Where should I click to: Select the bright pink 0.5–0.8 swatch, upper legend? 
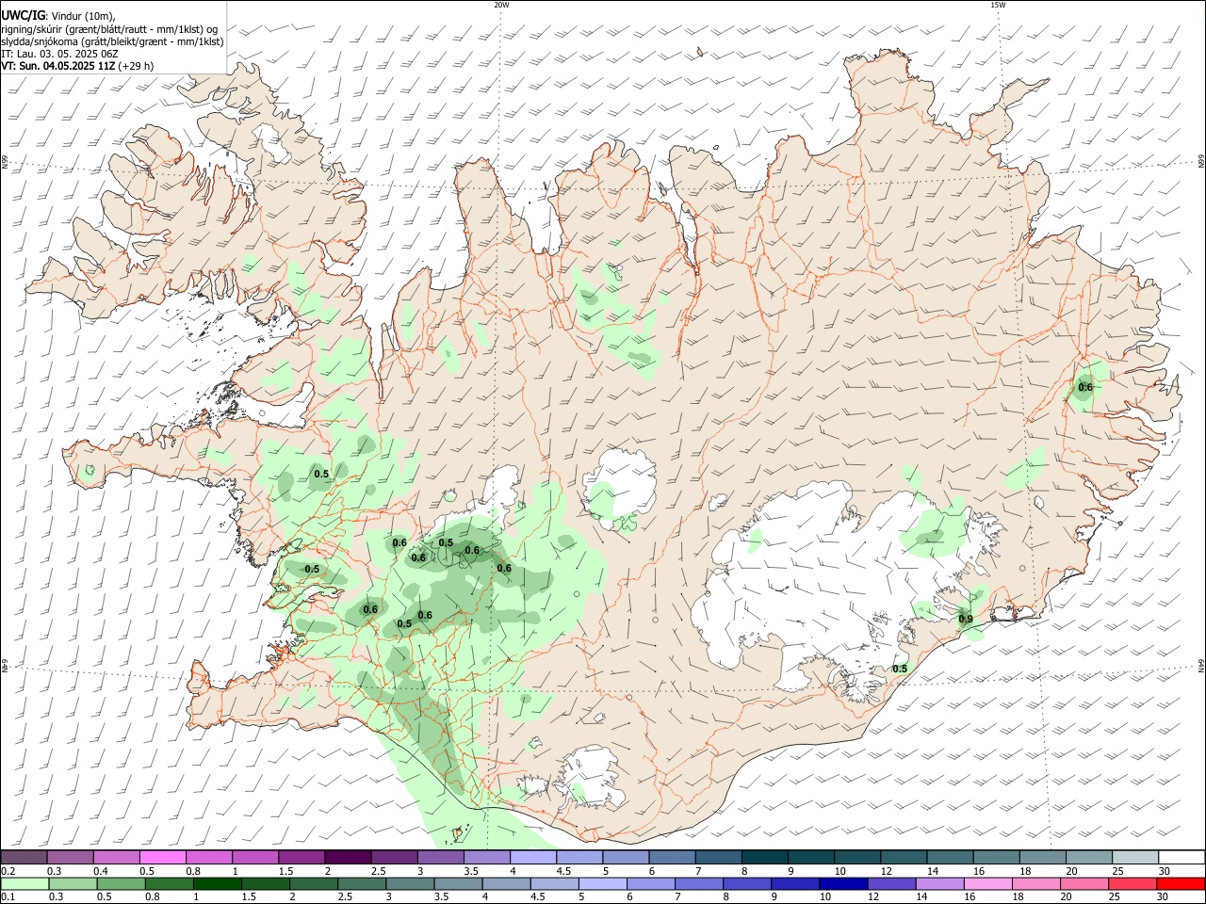point(163,857)
